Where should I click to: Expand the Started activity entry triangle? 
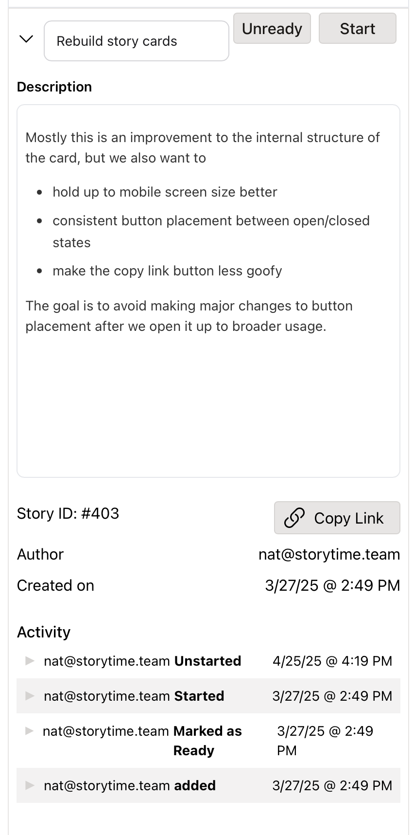click(x=30, y=696)
